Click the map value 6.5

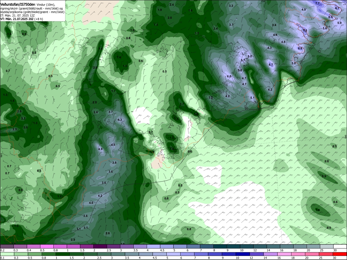coord(330,17)
